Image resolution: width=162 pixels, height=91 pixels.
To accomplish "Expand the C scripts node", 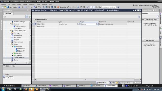I will (12, 53).
